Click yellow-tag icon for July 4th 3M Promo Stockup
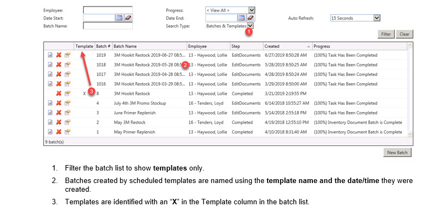The width and height of the screenshot is (427, 213). pyautogui.click(x=67, y=103)
